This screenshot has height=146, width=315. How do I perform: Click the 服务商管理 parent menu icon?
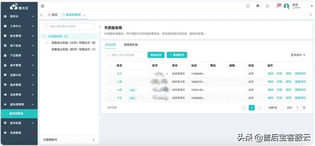[5, 104]
